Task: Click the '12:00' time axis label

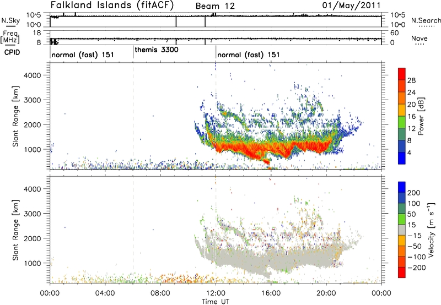Action: (x=216, y=293)
